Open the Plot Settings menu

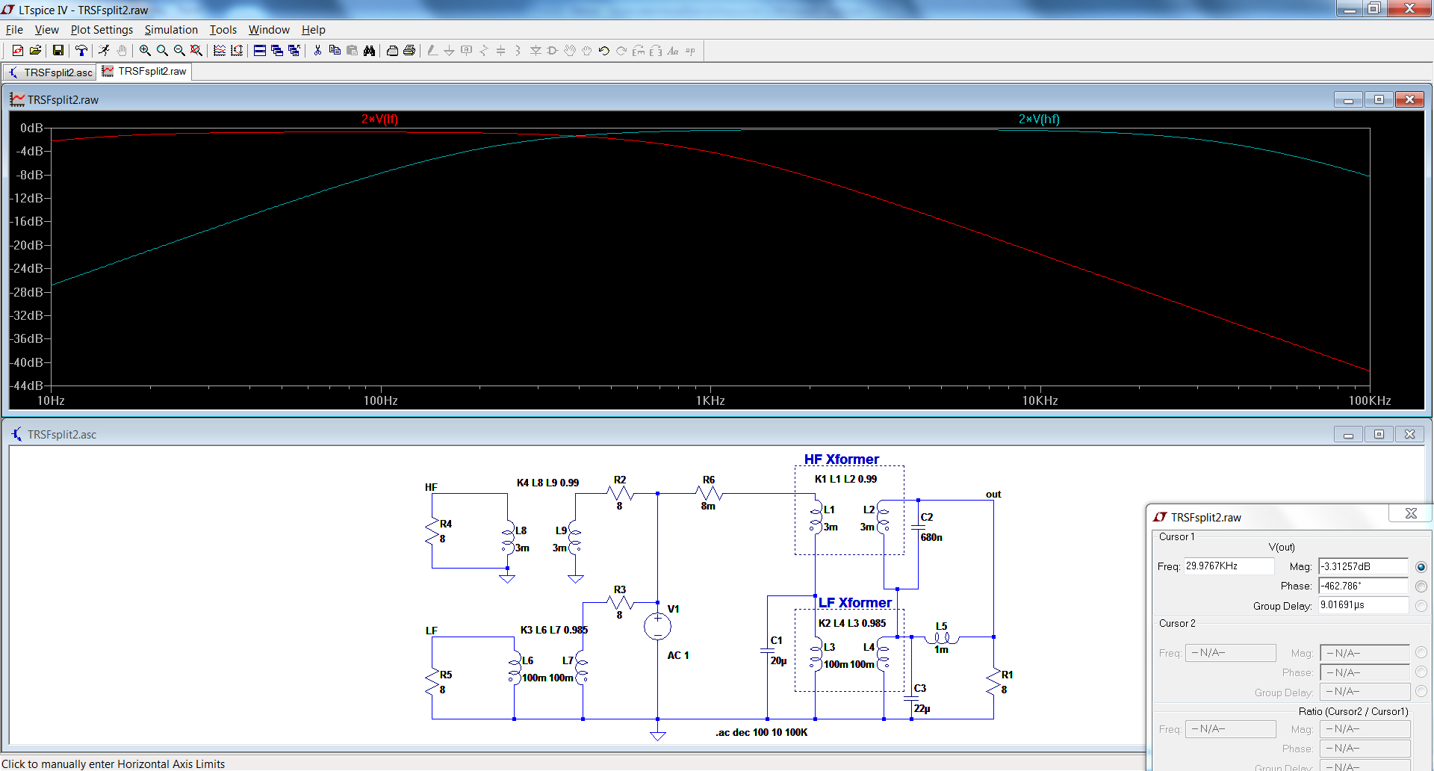pyautogui.click(x=102, y=30)
